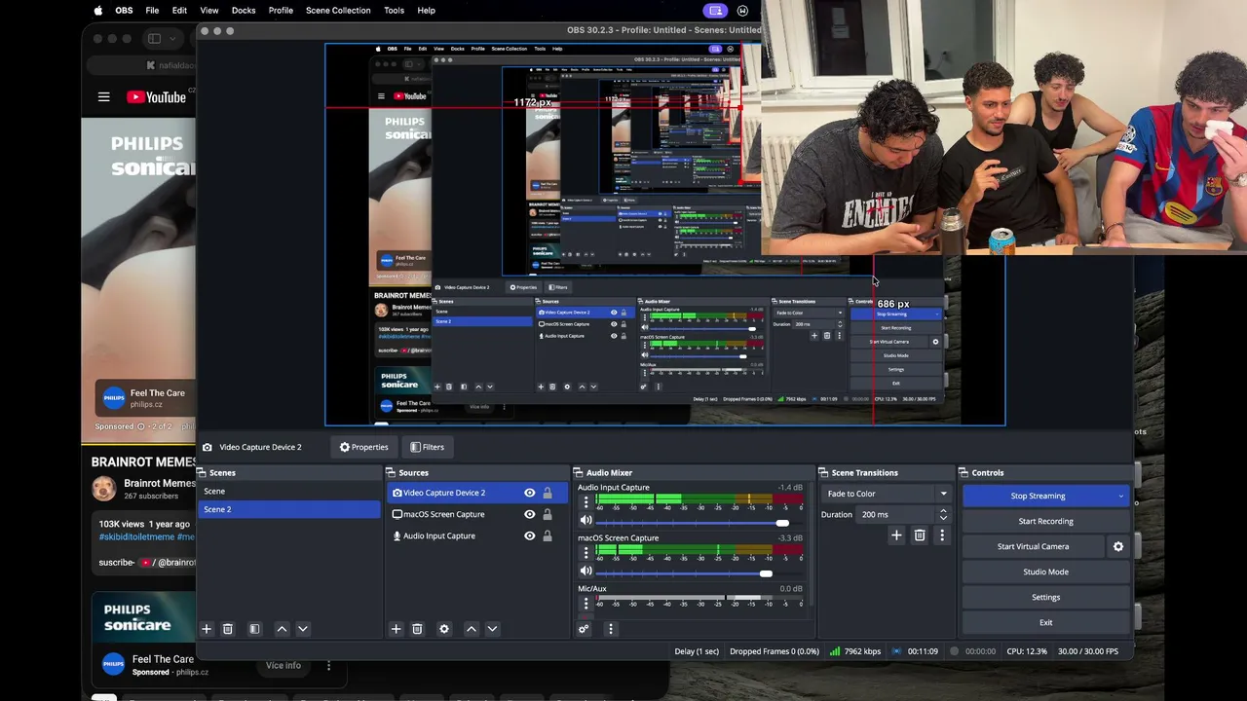Open OBS Settings from the Controls dock
The height and width of the screenshot is (701, 1247).
[x=1045, y=597]
